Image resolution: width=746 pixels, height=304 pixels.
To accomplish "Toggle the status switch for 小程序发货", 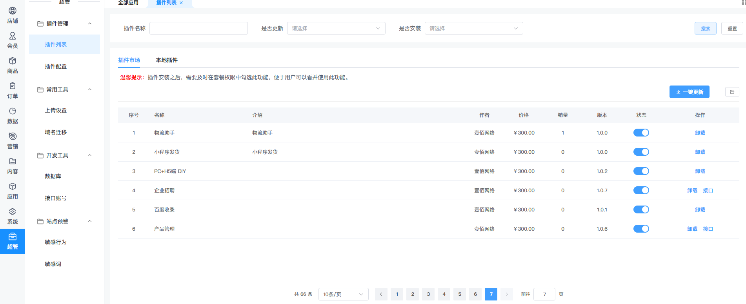I will [x=641, y=152].
